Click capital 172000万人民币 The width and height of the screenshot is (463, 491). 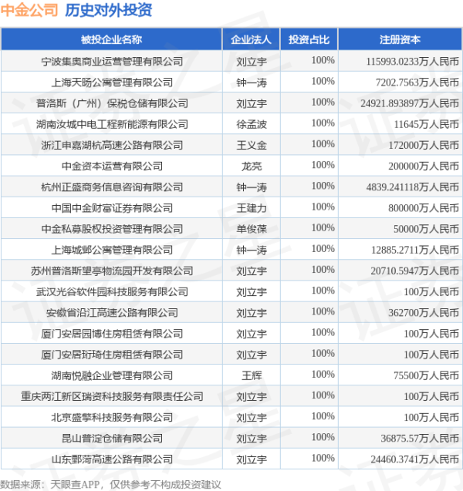(424, 146)
